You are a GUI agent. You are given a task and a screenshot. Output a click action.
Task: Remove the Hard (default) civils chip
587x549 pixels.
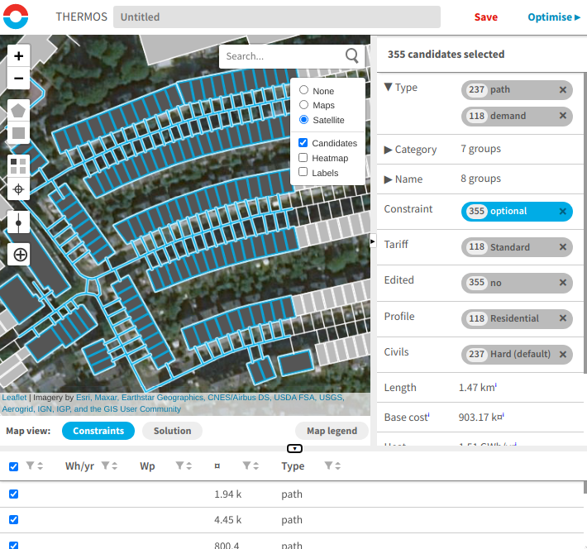(x=563, y=354)
